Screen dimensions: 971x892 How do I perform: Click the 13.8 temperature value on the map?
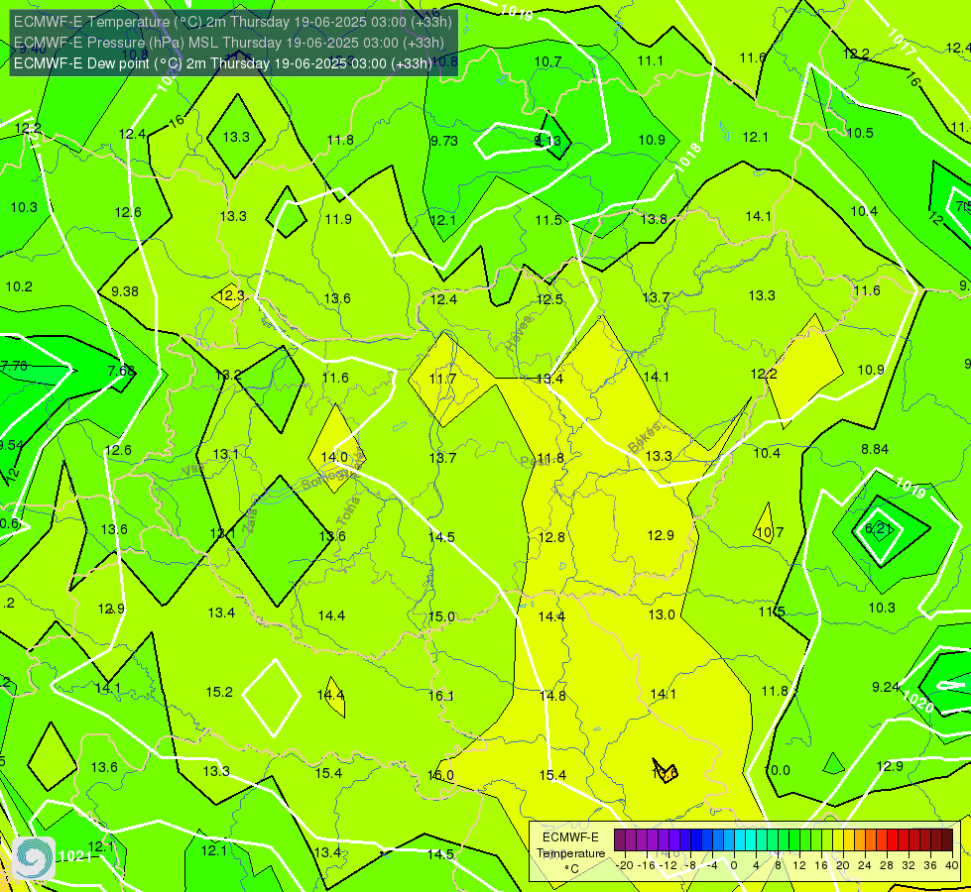click(654, 219)
